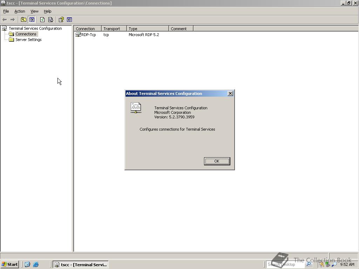Click the network icon in About dialog
The image size is (359, 269).
click(136, 108)
